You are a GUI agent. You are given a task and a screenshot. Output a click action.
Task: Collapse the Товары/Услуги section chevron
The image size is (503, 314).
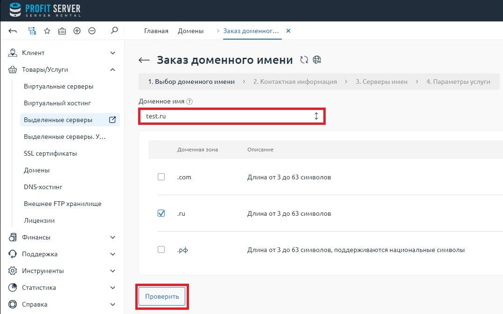112,69
